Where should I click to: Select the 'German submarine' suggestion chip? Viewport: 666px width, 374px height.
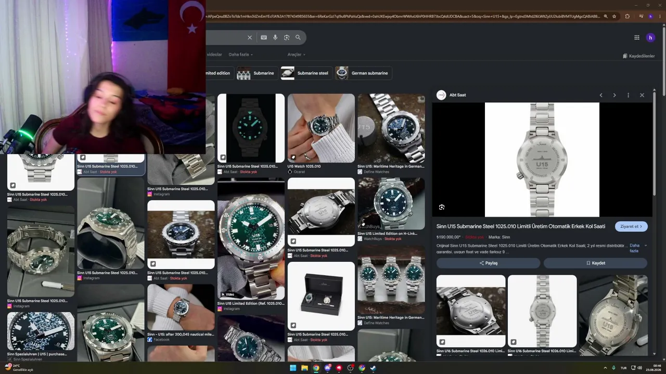[363, 73]
